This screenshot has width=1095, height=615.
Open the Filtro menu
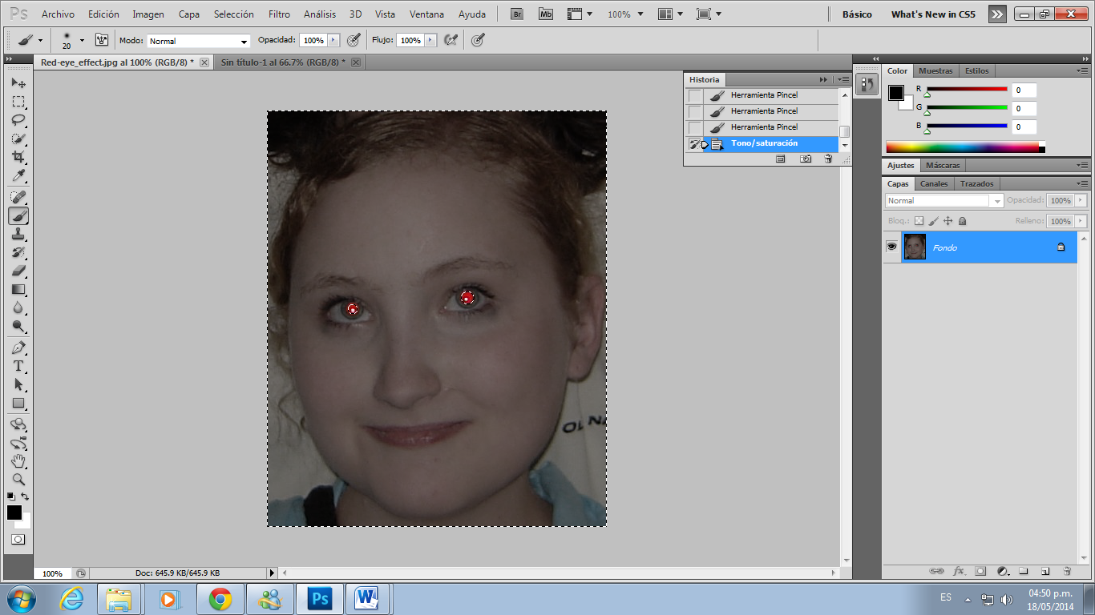(x=279, y=14)
